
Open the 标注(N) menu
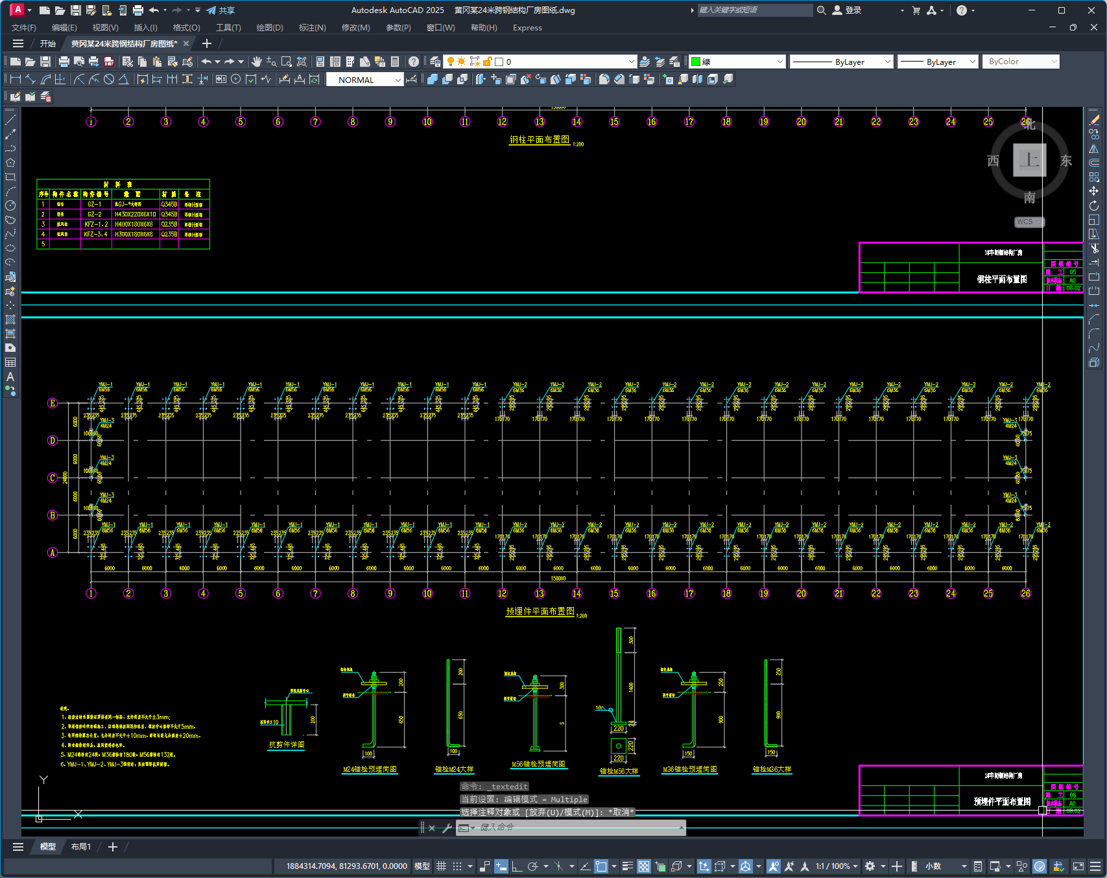coord(312,28)
